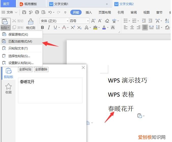Toggle Bold formatting

coord(42,28)
